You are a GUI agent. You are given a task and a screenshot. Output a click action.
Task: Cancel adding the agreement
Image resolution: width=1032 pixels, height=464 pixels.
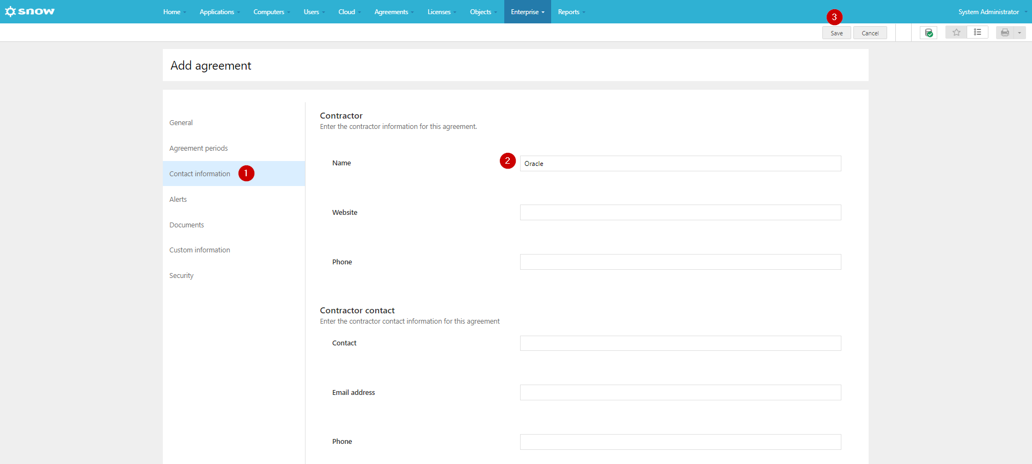click(x=870, y=33)
